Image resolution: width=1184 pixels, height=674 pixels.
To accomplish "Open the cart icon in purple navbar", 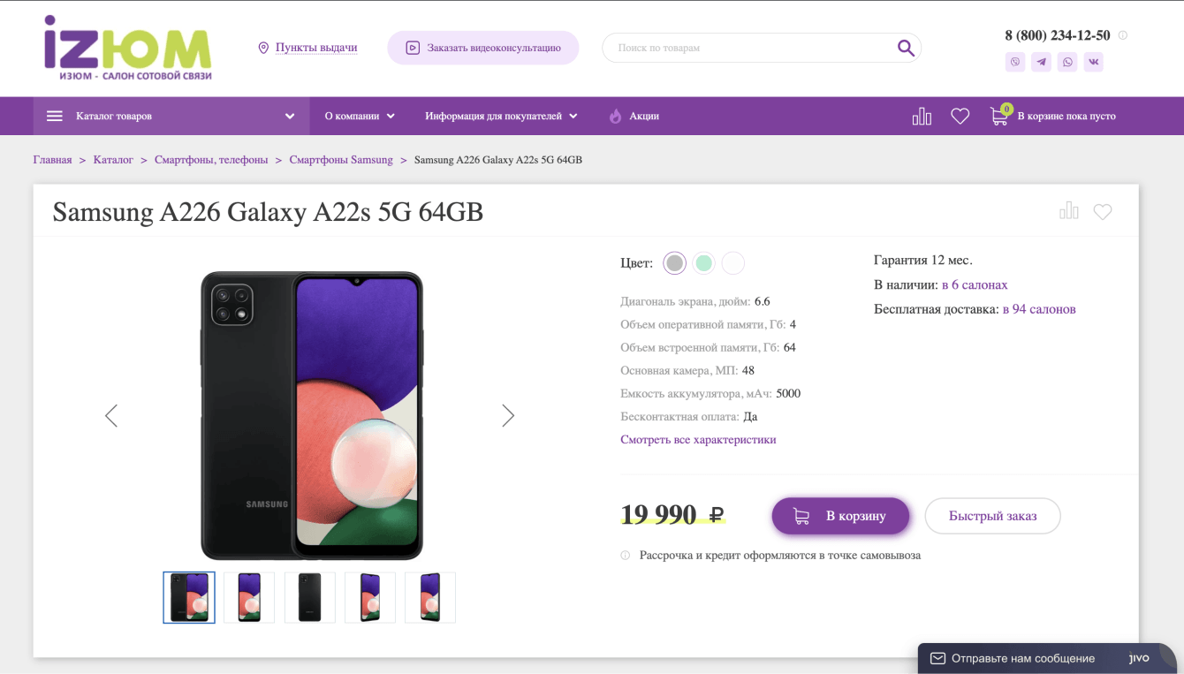I will click(x=999, y=116).
